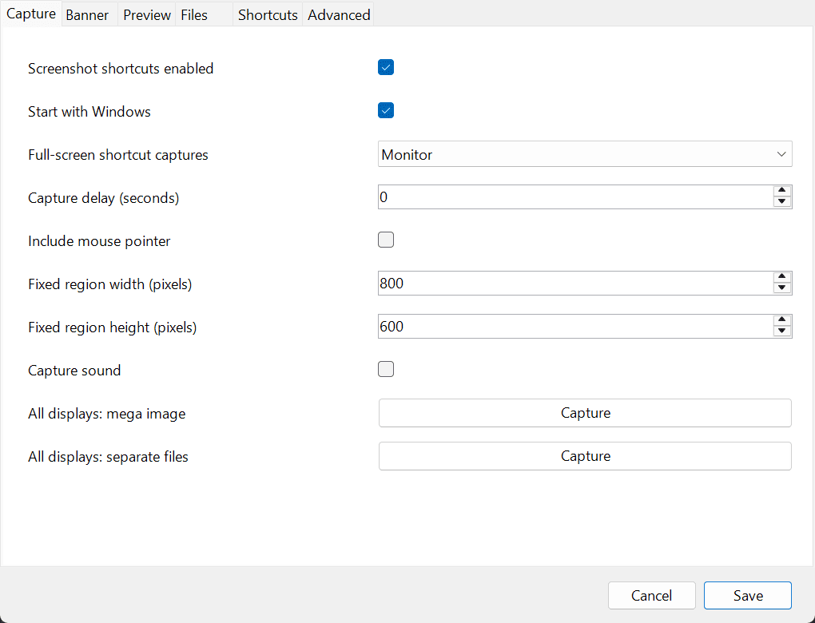Increase capture delay with up arrow
815x623 pixels.
pyautogui.click(x=781, y=191)
